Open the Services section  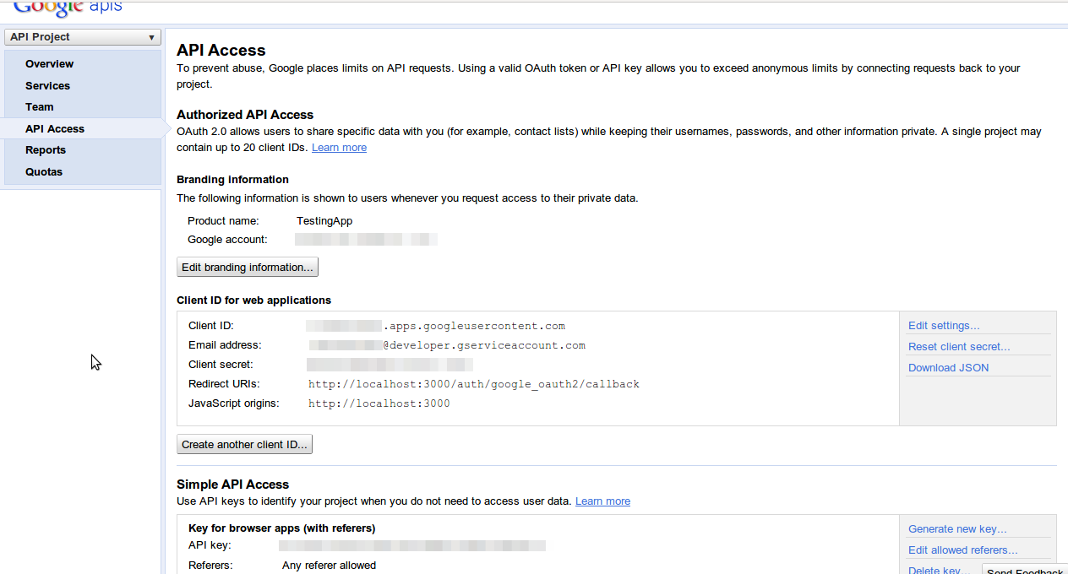point(47,85)
